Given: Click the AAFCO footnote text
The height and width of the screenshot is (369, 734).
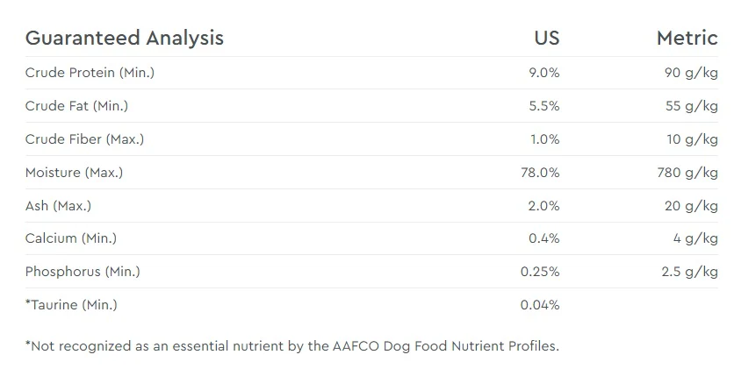Looking at the screenshot, I should (x=292, y=346).
